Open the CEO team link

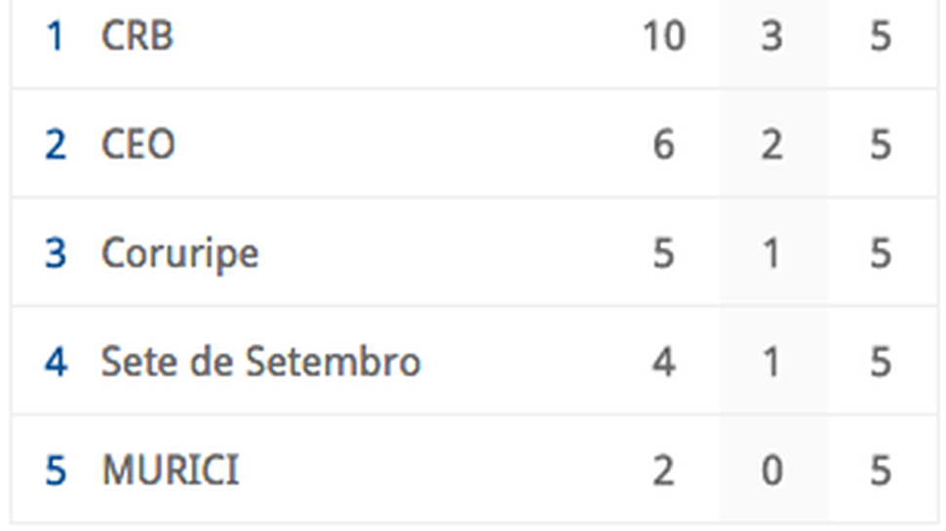pos(138,144)
